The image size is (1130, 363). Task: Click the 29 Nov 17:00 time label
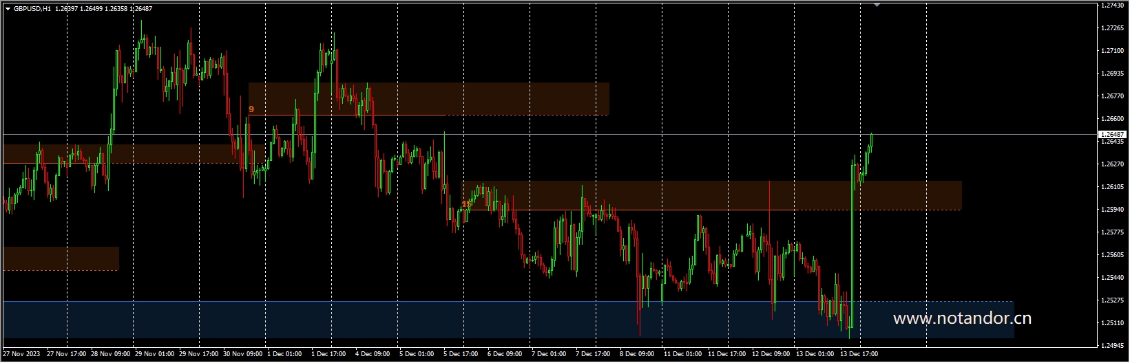(199, 355)
